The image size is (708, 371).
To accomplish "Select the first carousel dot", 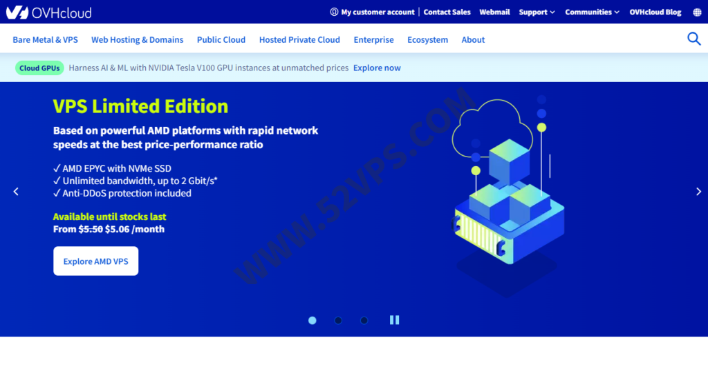I will tap(312, 321).
